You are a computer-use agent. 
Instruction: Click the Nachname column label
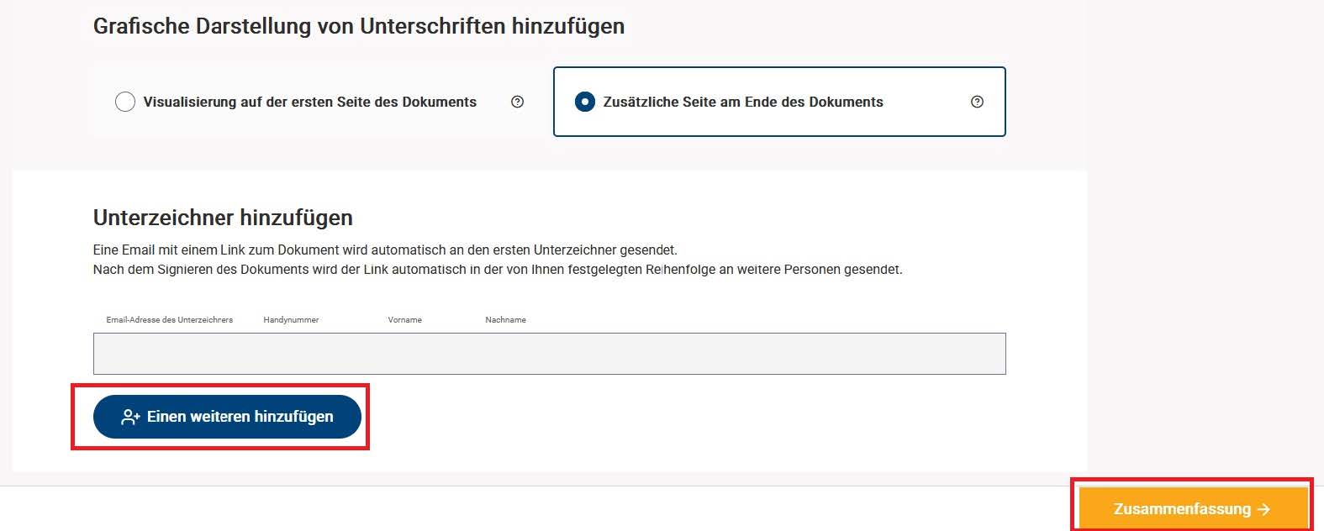[x=506, y=320]
